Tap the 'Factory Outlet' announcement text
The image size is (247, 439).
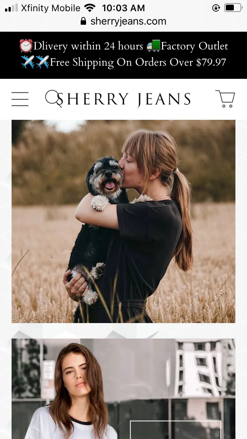(195, 46)
